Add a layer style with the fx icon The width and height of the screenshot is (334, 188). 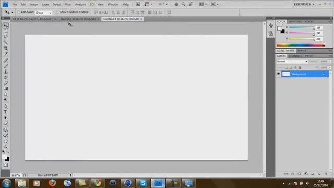coord(293,174)
